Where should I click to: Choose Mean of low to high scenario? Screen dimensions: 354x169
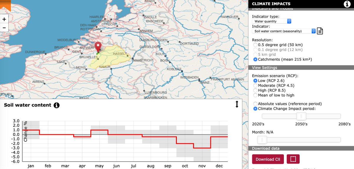[255, 95]
